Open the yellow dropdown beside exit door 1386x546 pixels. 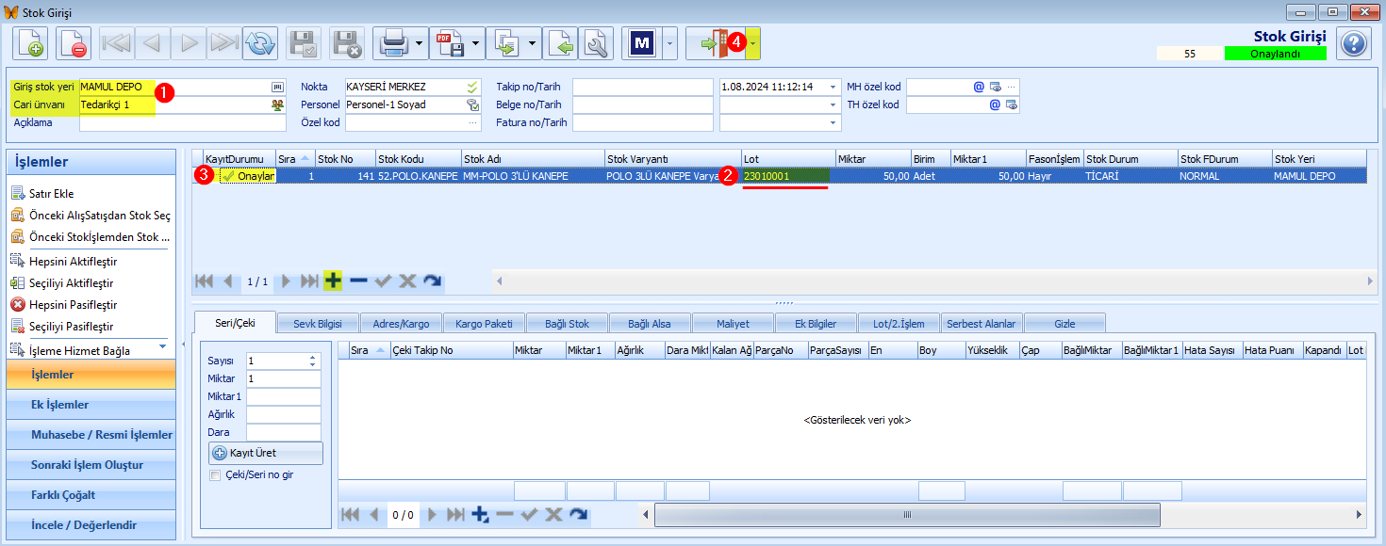click(752, 43)
